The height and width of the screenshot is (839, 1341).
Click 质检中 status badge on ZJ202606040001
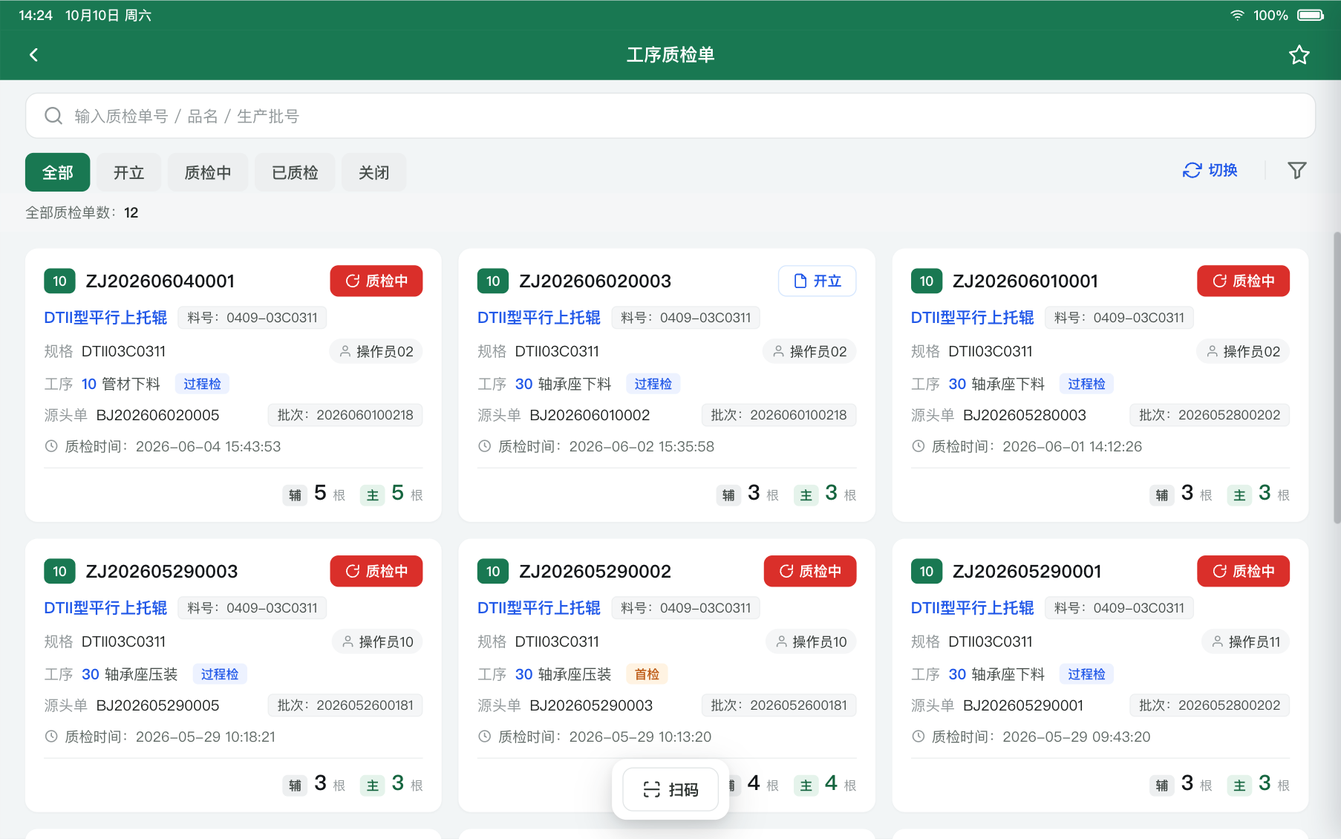point(376,281)
